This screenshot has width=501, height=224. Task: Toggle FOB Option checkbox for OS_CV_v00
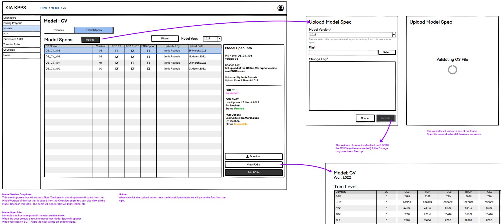click(148, 69)
